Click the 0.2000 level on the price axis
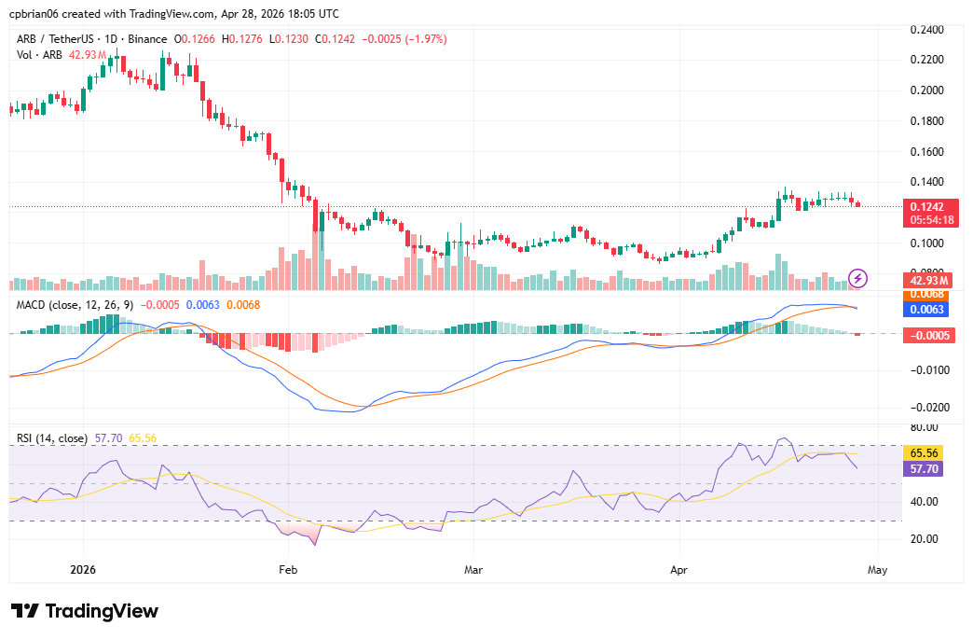The image size is (973, 639). (928, 90)
